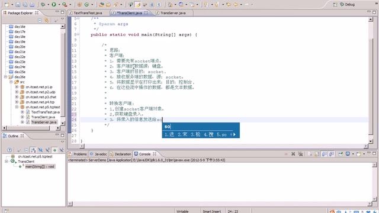Click the Back navigation arrow icon
The width and height of the screenshot is (379, 213).
(236, 4)
